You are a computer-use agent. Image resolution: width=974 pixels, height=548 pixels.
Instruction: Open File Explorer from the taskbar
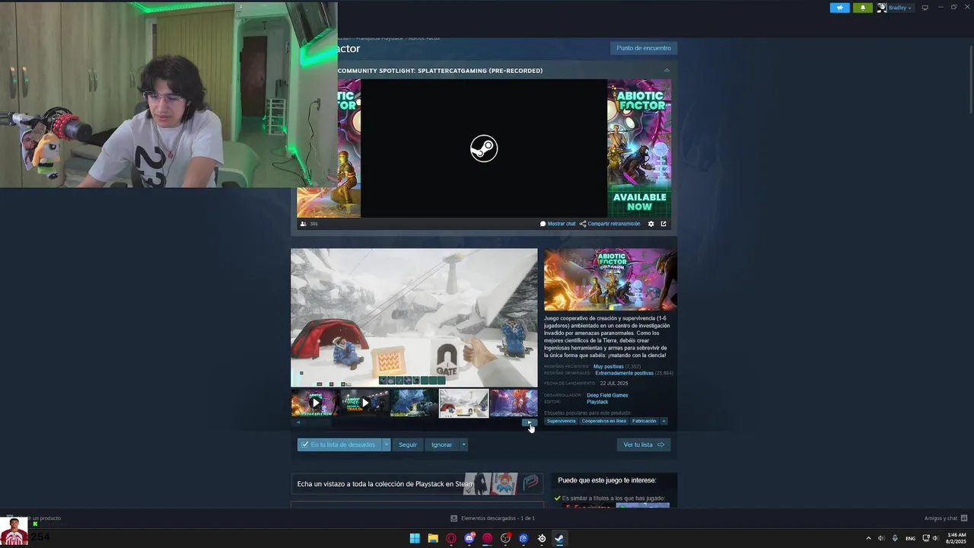coord(433,538)
